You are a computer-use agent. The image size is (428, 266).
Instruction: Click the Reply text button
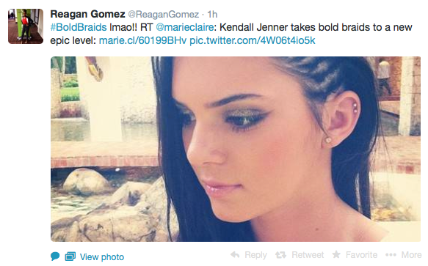pyautogui.click(x=255, y=255)
